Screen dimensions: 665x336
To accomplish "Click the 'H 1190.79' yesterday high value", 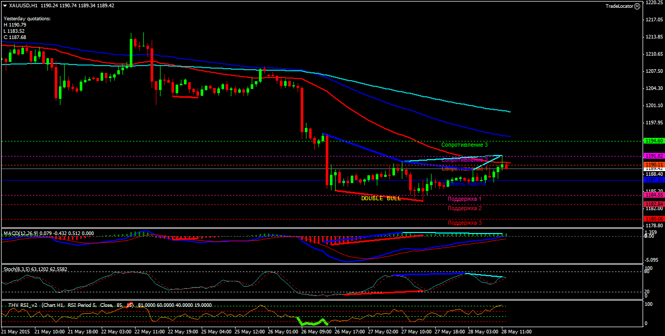I will point(15,25).
